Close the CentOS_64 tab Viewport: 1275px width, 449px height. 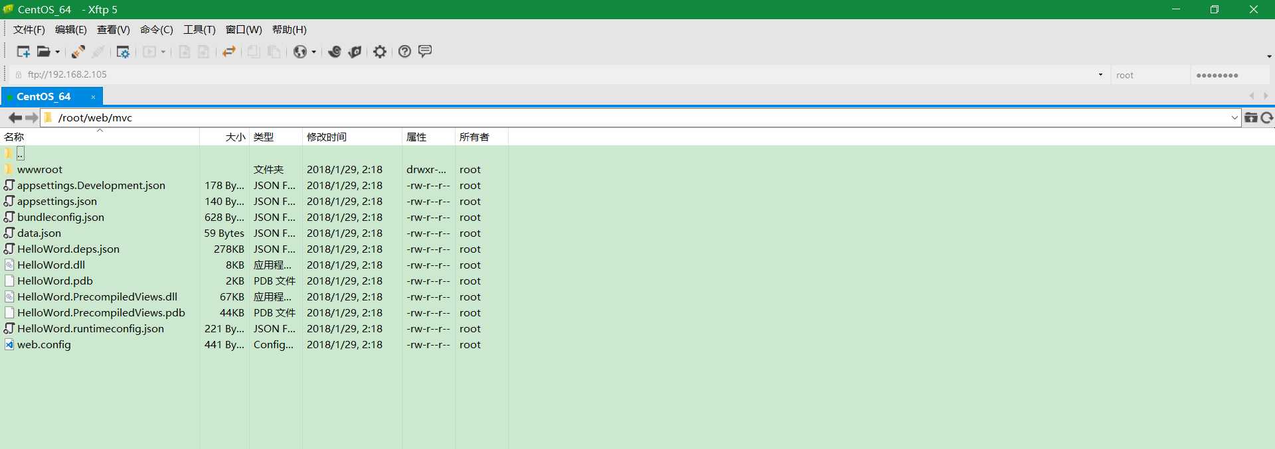(x=93, y=97)
